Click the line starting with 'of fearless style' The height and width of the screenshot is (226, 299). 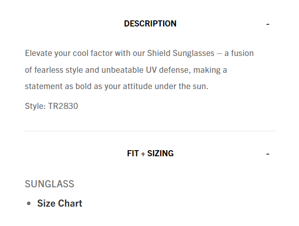pos(126,70)
